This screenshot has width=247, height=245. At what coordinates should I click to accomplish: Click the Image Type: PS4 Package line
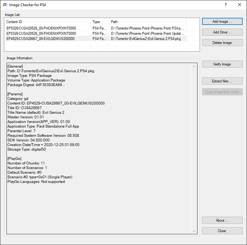tap(29, 76)
